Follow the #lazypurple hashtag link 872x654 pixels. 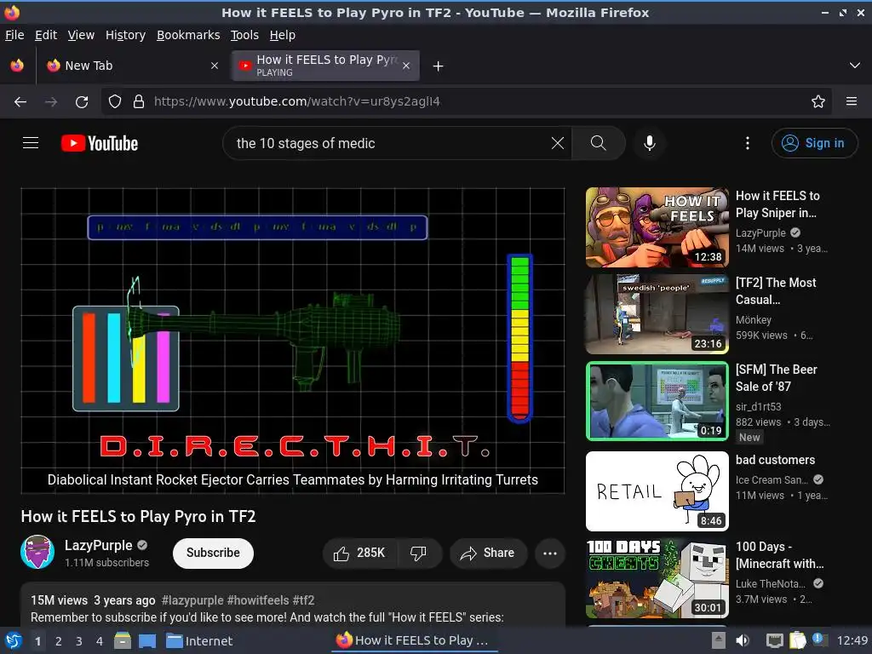tap(192, 600)
